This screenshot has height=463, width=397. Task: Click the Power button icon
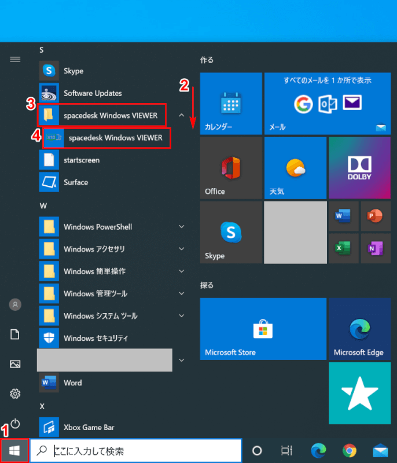point(15,424)
